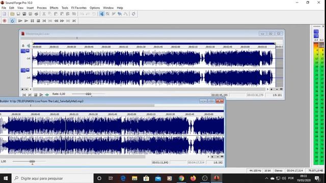This screenshot has width=326, height=183.
Task: Click the time zoom in button in the mp3 window
Action: tap(212, 157)
